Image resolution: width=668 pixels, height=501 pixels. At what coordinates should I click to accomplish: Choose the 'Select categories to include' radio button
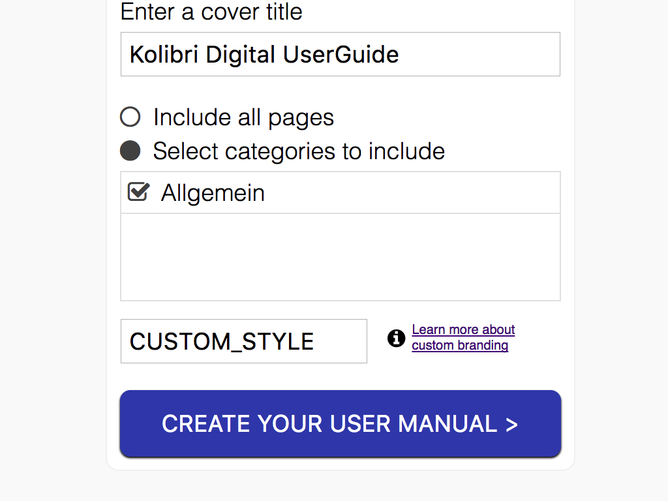(130, 151)
